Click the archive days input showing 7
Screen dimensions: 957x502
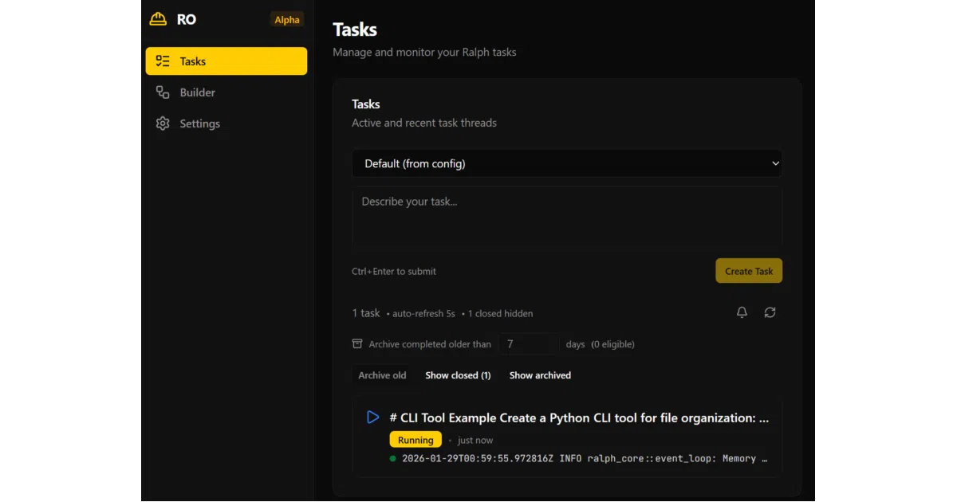529,344
